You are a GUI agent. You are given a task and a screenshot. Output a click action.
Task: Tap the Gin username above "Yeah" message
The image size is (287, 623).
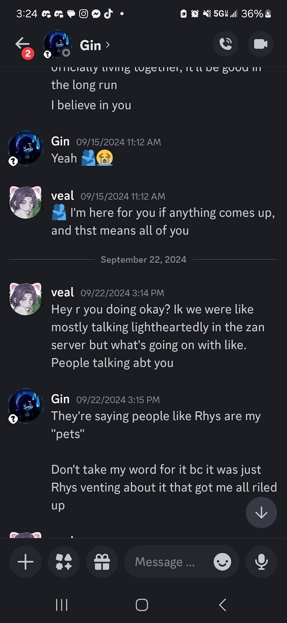pos(60,141)
